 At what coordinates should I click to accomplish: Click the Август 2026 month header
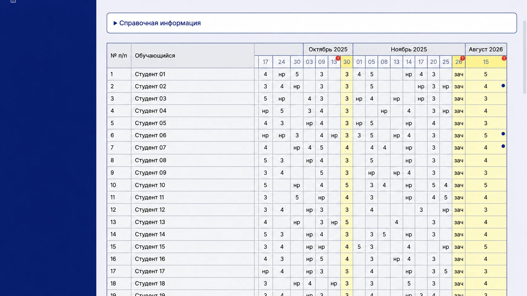(x=486, y=49)
